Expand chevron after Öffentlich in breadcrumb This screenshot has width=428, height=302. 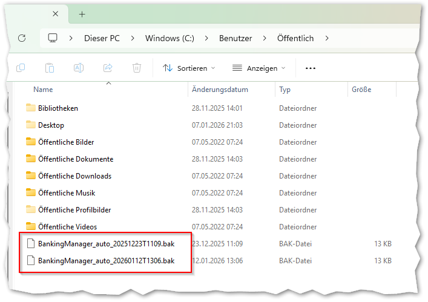click(x=328, y=38)
